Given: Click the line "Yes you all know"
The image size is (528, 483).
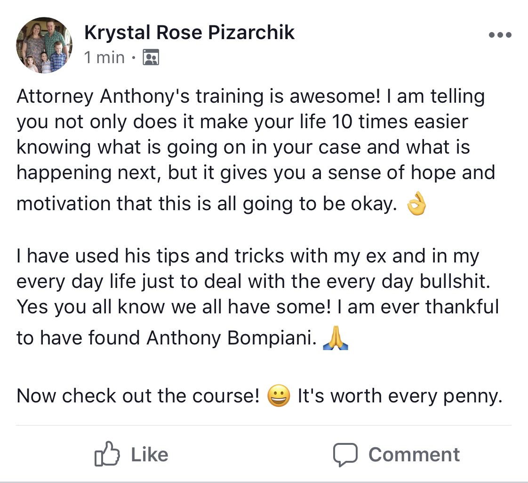Looking at the screenshot, I should point(257,307).
